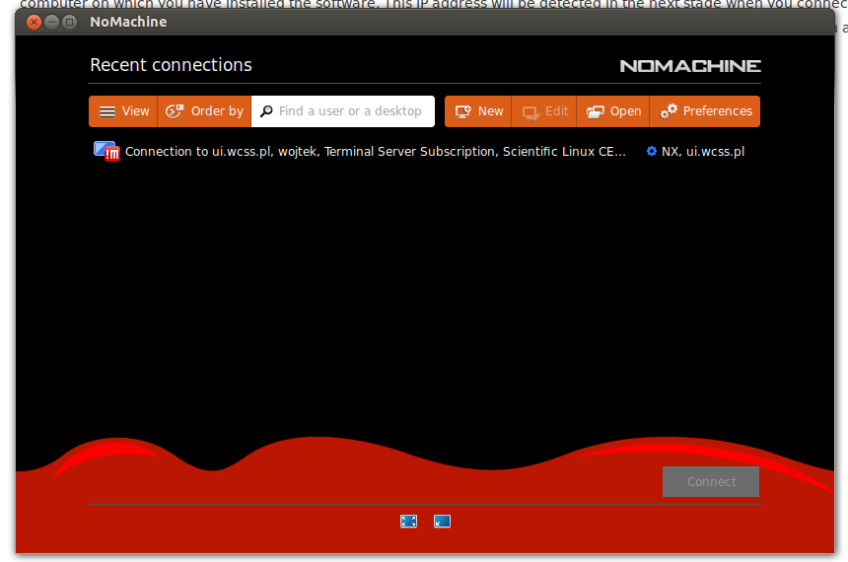The height and width of the screenshot is (562, 848).
Task: Click the blue gear icon next to NX
Action: [651, 152]
